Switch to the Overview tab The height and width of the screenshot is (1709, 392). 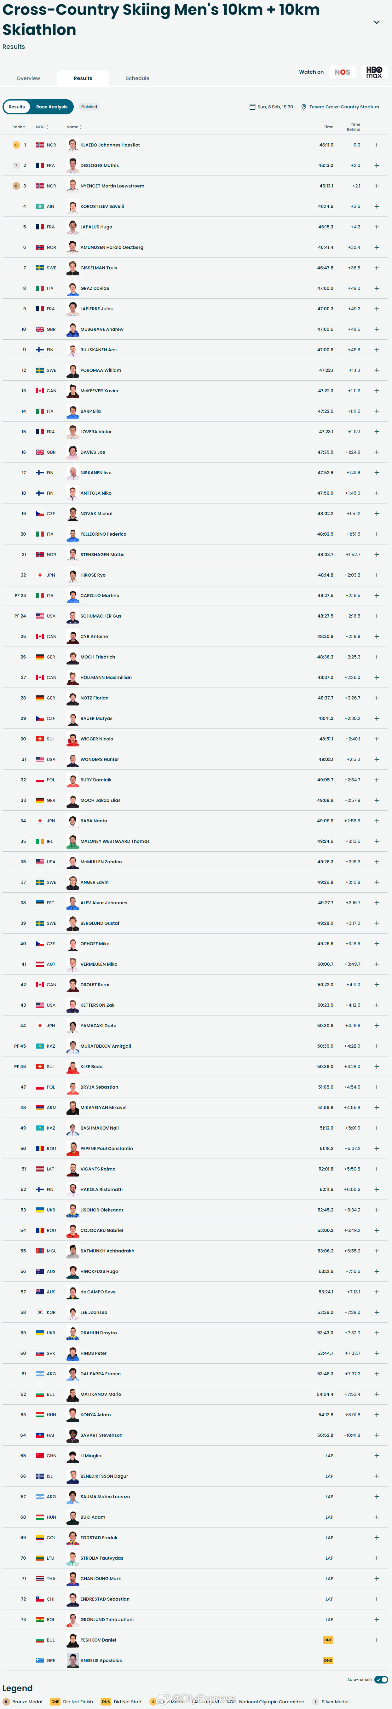click(x=29, y=78)
